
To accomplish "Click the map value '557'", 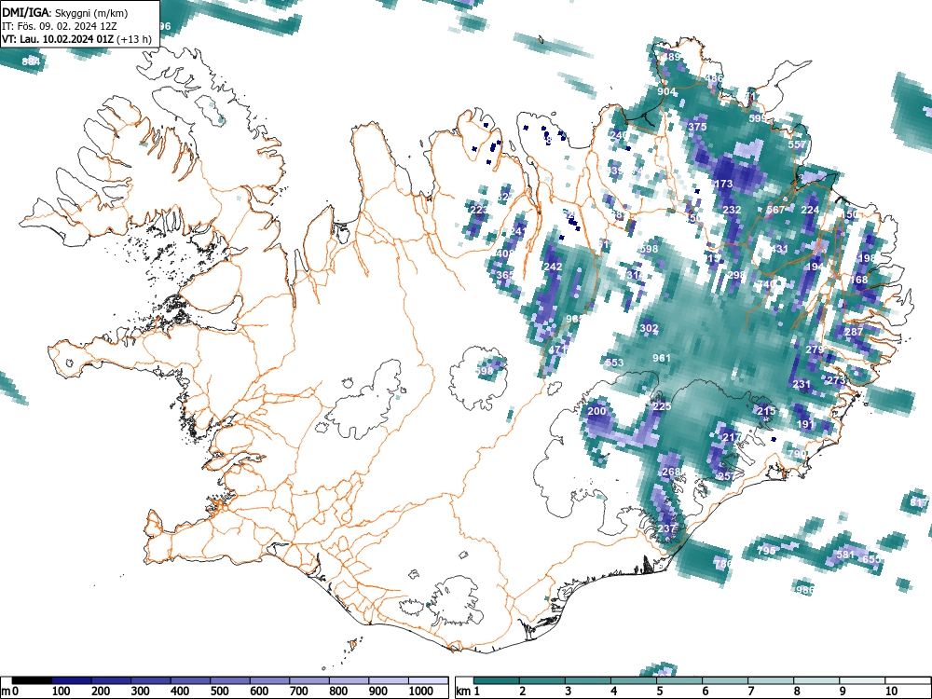I will 797,144.
